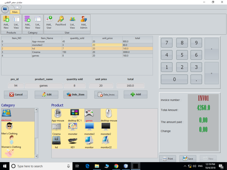
Task: Switch to the Main tab
Action: pyautogui.click(x=15, y=12)
